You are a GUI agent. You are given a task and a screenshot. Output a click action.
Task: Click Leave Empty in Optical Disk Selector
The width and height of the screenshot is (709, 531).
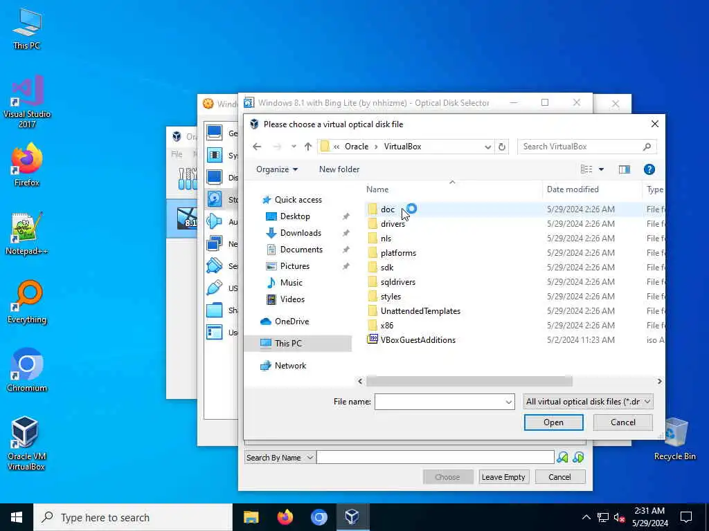point(503,477)
